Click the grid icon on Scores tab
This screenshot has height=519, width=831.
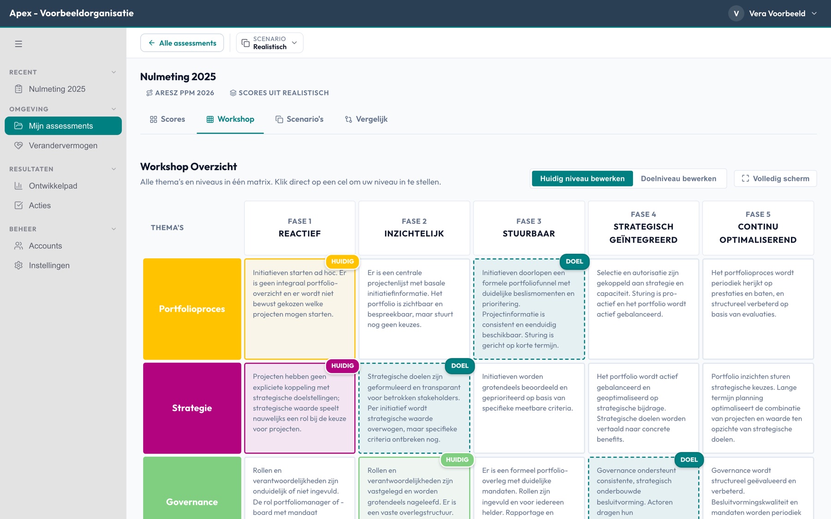[154, 119]
